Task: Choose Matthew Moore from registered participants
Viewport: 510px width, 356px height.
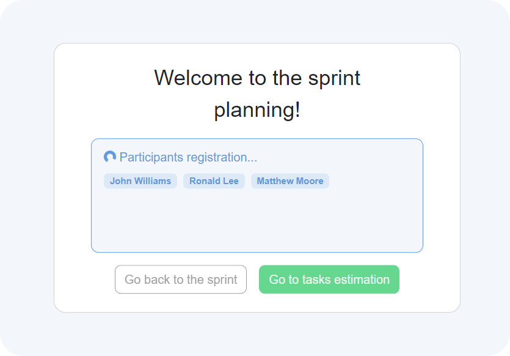Action: pos(290,181)
